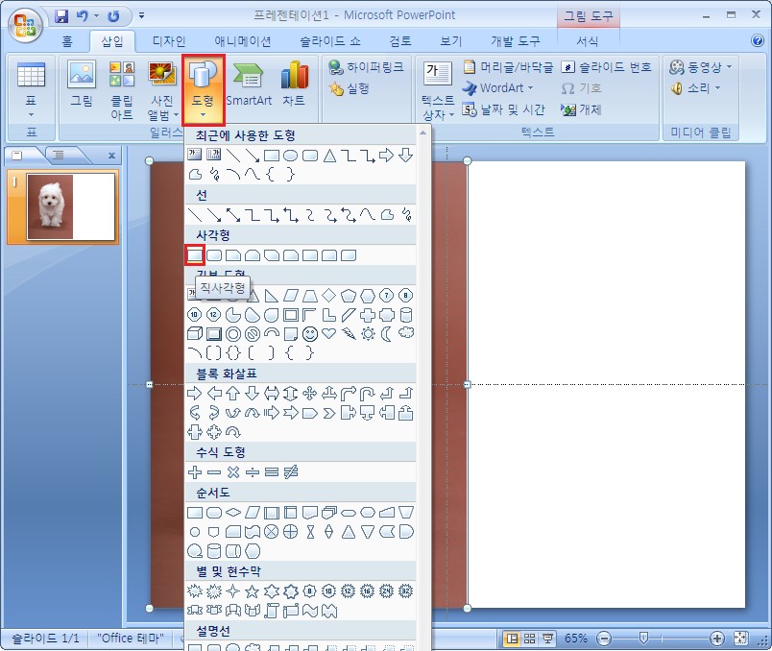The height and width of the screenshot is (651, 772).
Task: Select rectangle shape under 사각형 section
Action: [195, 255]
